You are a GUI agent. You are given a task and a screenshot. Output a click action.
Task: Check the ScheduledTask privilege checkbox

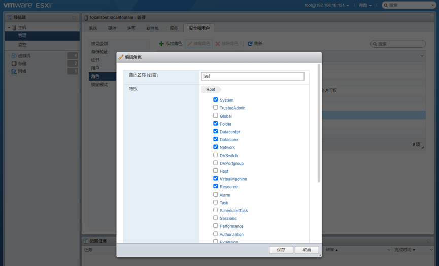(x=215, y=210)
